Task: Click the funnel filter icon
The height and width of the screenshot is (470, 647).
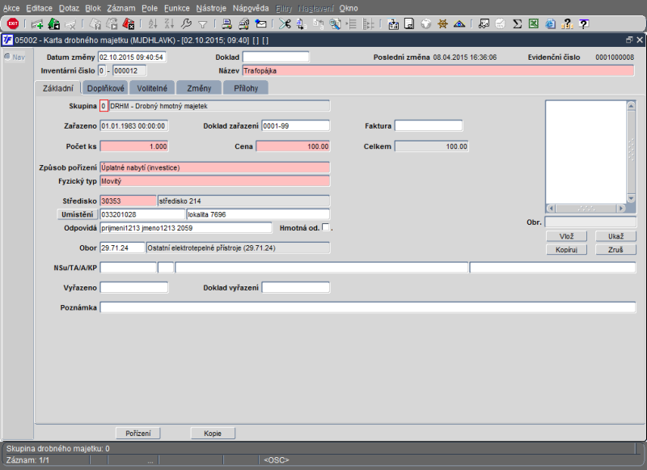Action: pyautogui.click(x=203, y=25)
